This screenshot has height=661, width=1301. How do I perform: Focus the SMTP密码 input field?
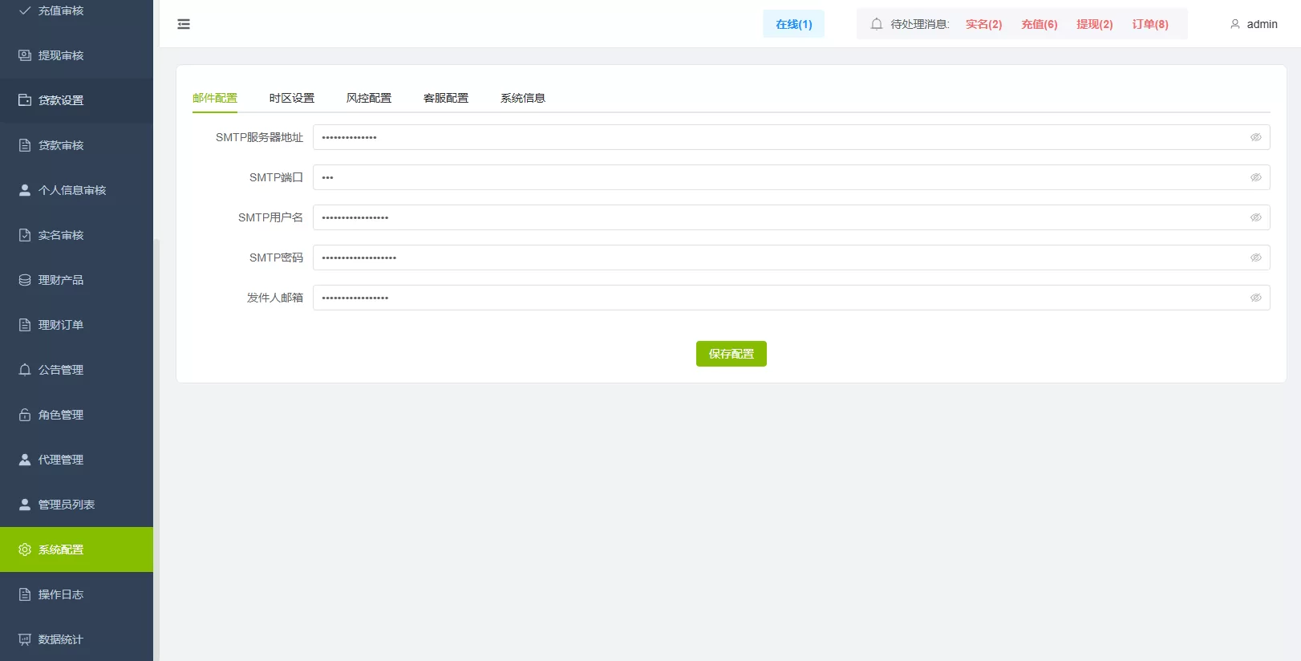pos(792,258)
